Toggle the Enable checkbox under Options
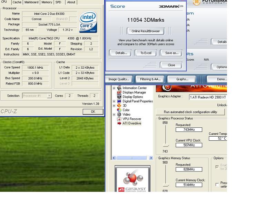276x207 pixels. pos(217,167)
